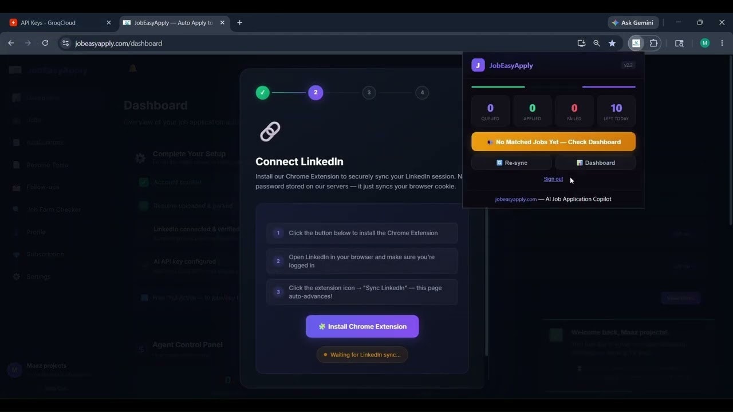Click the step 2 circle in wizard
Screen dimensions: 733x412
coord(316,92)
